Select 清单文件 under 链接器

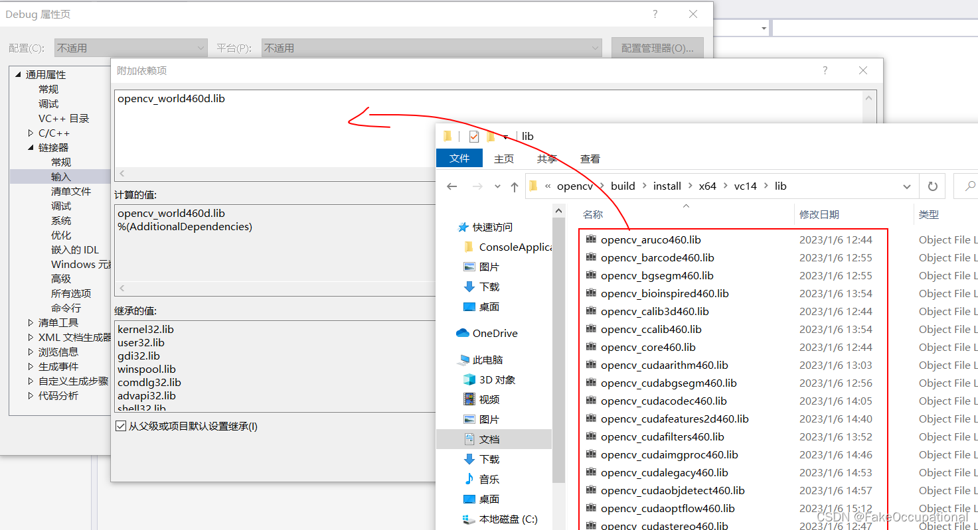point(71,191)
